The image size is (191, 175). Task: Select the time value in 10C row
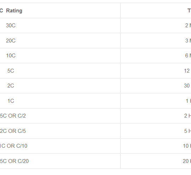(188, 56)
